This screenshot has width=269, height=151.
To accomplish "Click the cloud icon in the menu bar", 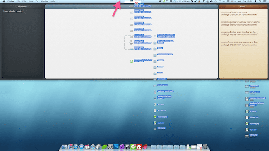I will click(211, 2).
